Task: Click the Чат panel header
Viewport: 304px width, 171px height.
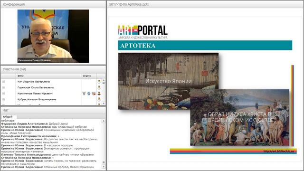Action: pyautogui.click(x=53, y=110)
